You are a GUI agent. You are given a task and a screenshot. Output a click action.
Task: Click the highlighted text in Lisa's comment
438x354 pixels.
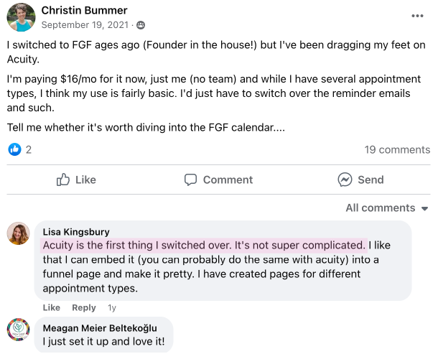coord(204,245)
